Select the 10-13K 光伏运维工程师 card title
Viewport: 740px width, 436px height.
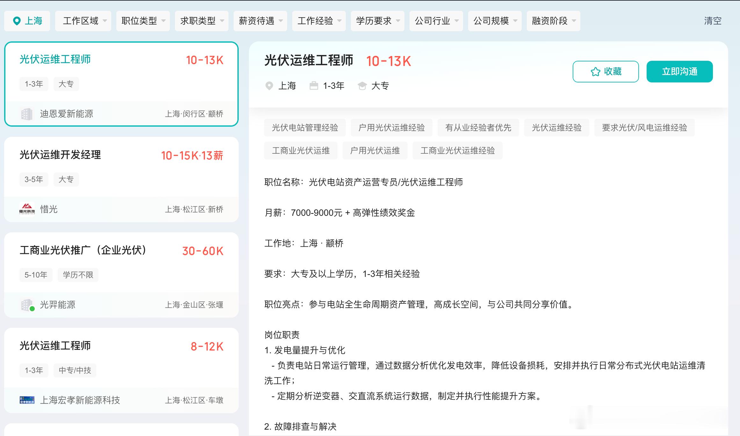(x=55, y=60)
